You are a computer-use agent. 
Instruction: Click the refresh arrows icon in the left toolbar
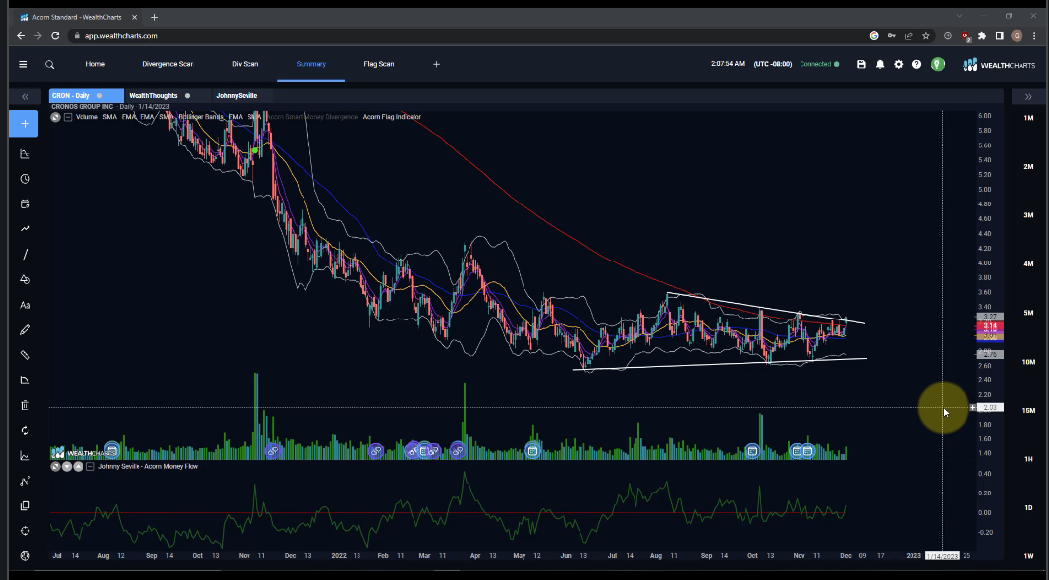[25, 430]
